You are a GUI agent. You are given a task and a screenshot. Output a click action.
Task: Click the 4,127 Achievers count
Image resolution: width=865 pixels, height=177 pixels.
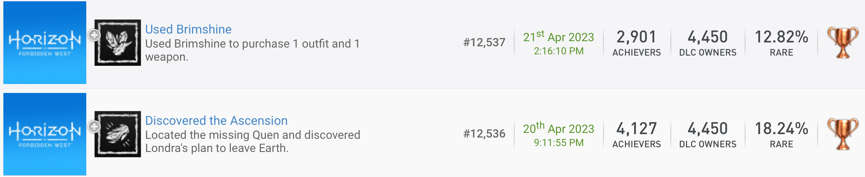tap(636, 129)
